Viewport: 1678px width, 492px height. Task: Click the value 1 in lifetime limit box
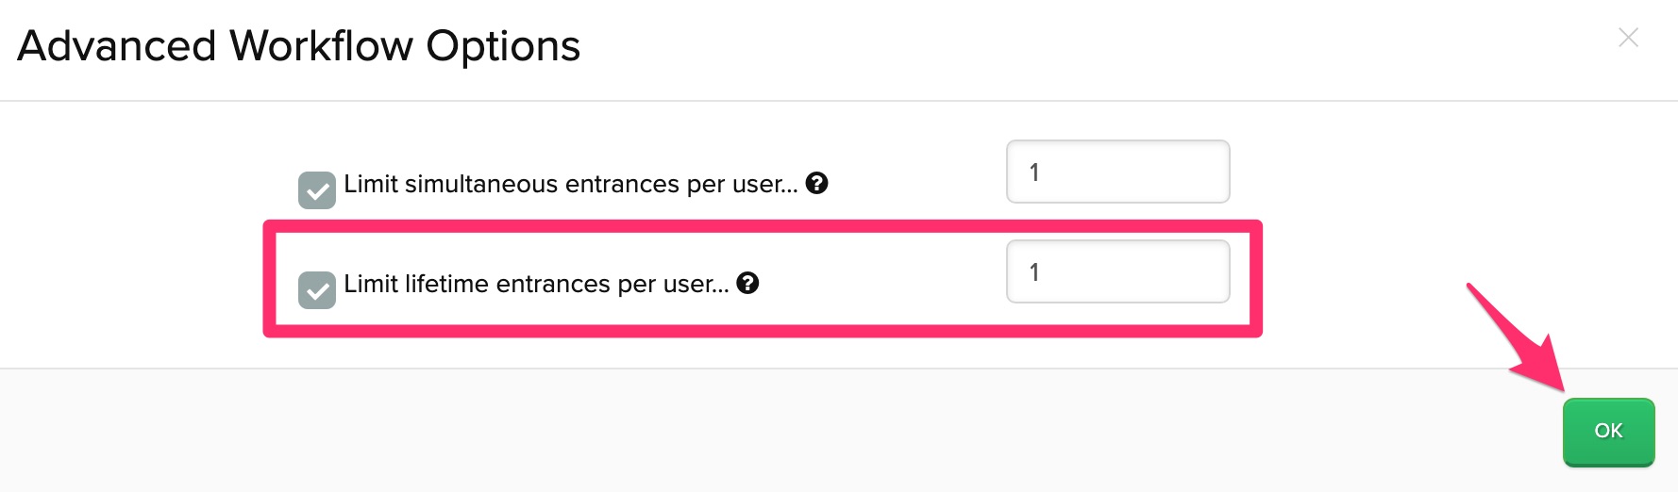point(1034,272)
